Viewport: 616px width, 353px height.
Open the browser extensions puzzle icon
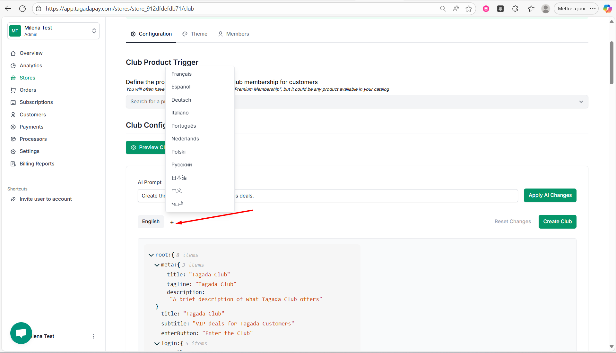tap(515, 9)
